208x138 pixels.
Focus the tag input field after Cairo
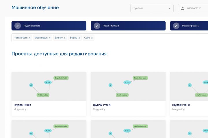(151, 38)
